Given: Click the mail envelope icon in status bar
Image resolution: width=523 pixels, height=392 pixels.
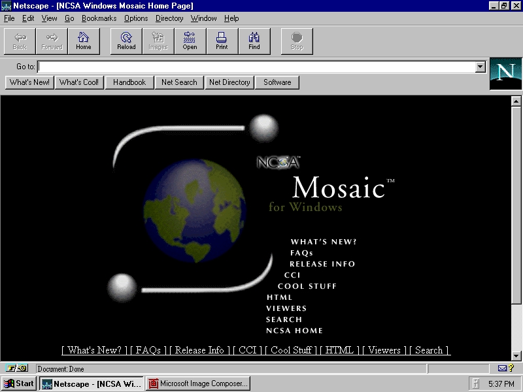Looking at the screenshot, I should coord(502,368).
